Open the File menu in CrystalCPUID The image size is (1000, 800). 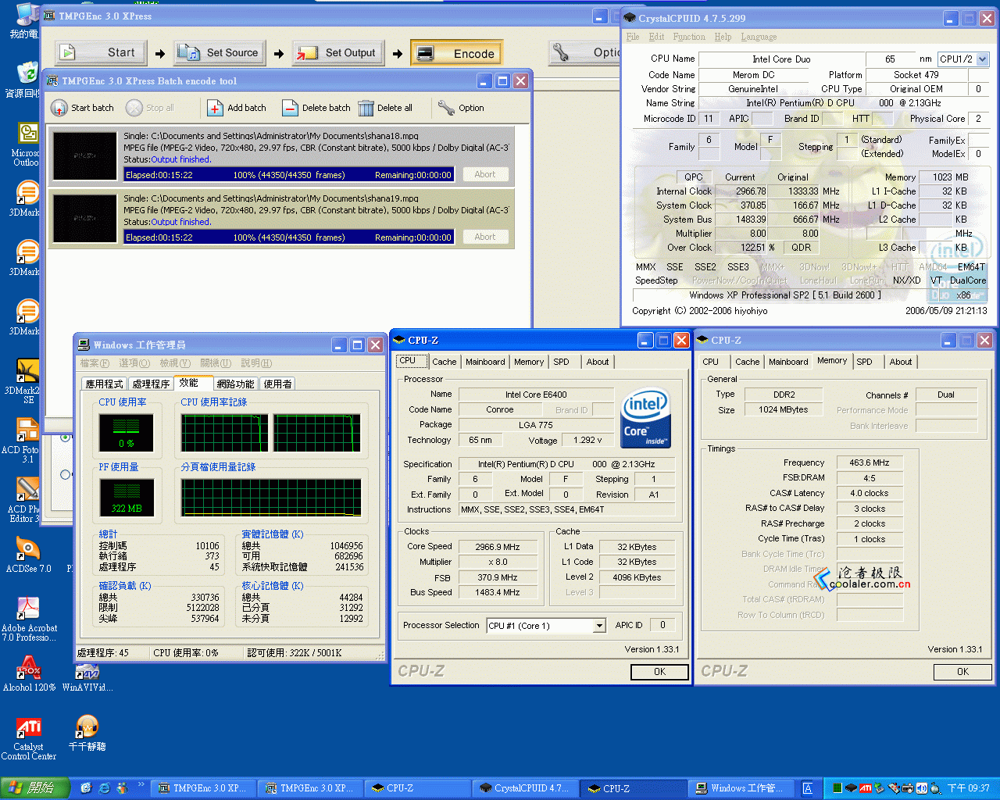pos(633,37)
